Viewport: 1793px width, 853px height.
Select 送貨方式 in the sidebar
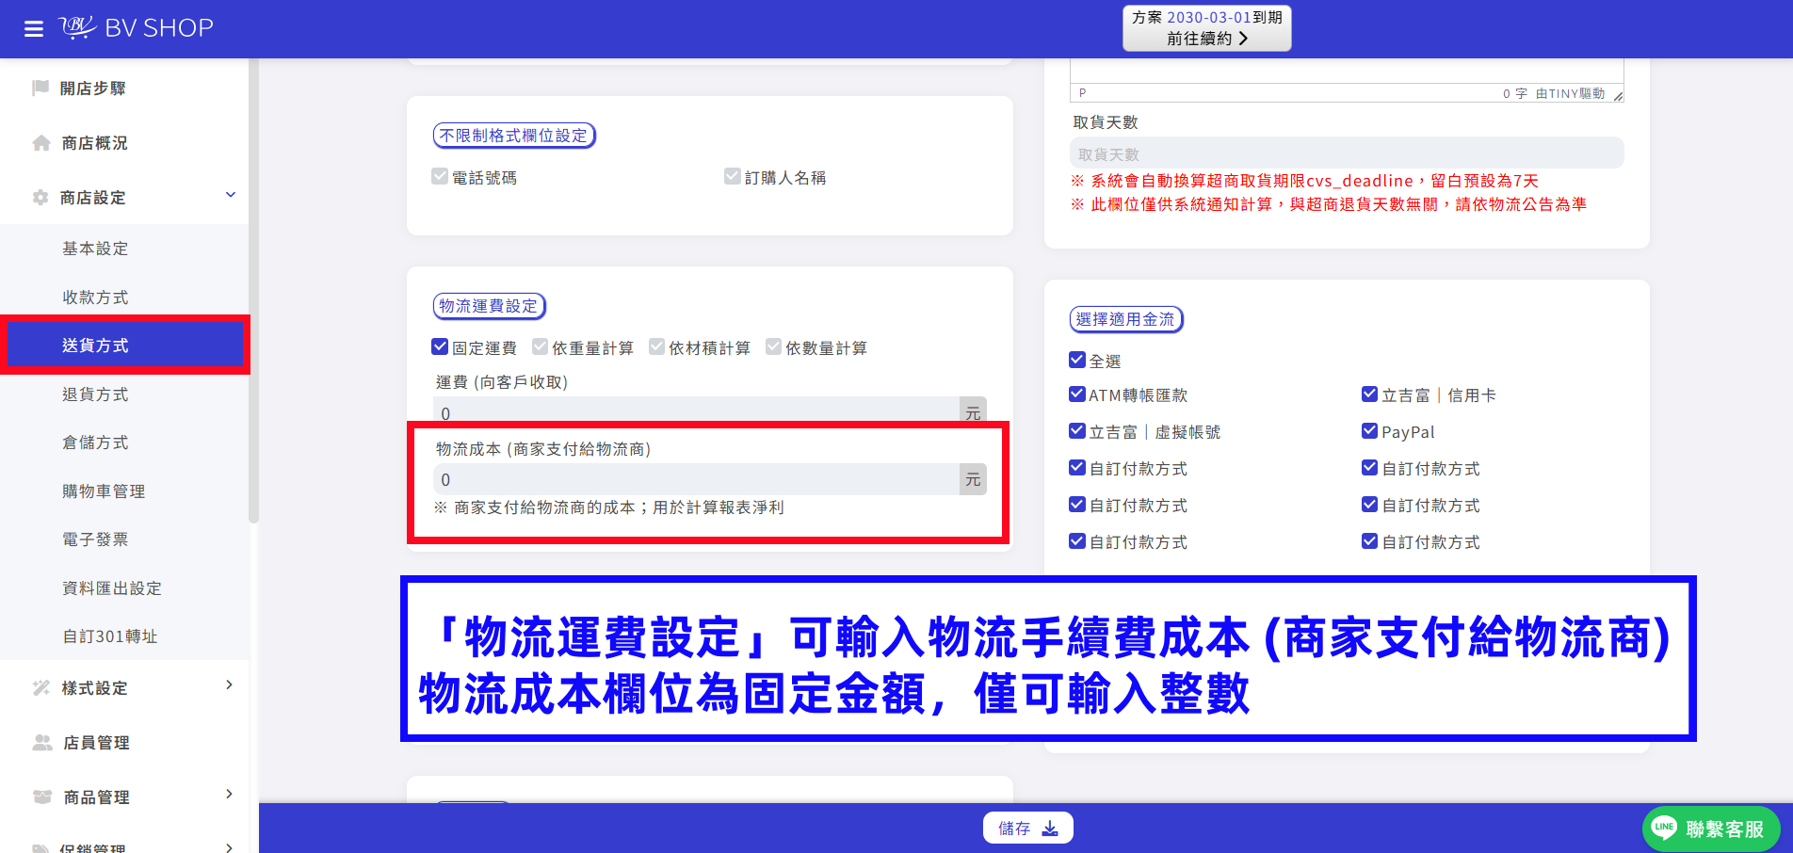click(124, 345)
